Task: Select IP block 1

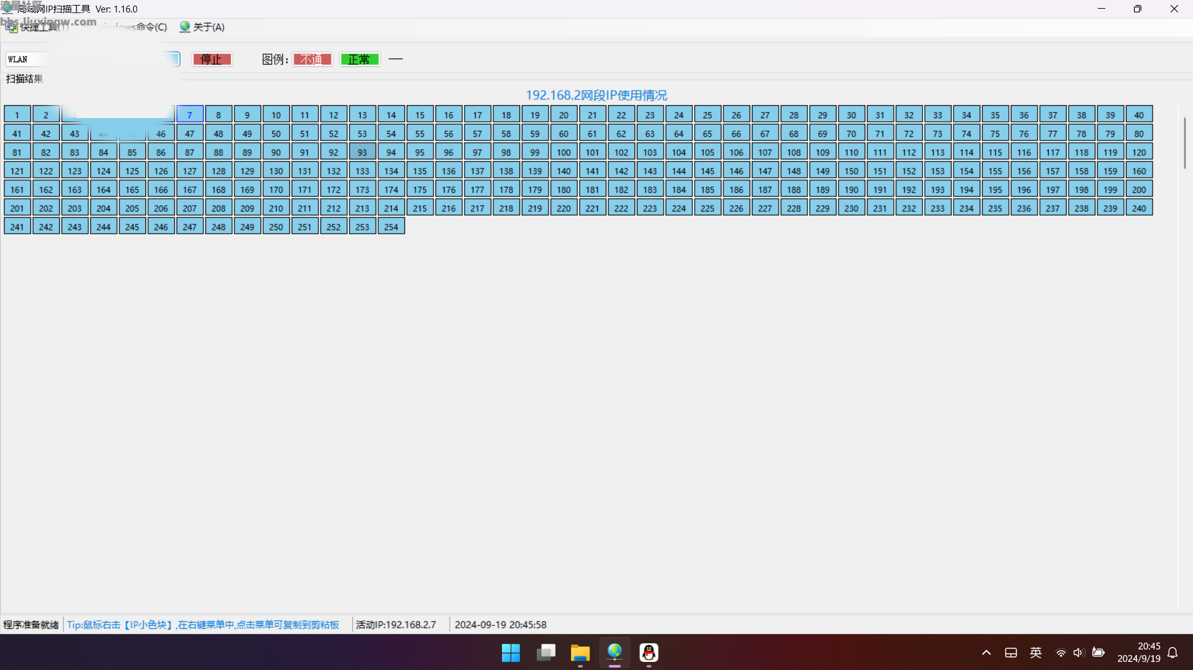Action: point(17,114)
